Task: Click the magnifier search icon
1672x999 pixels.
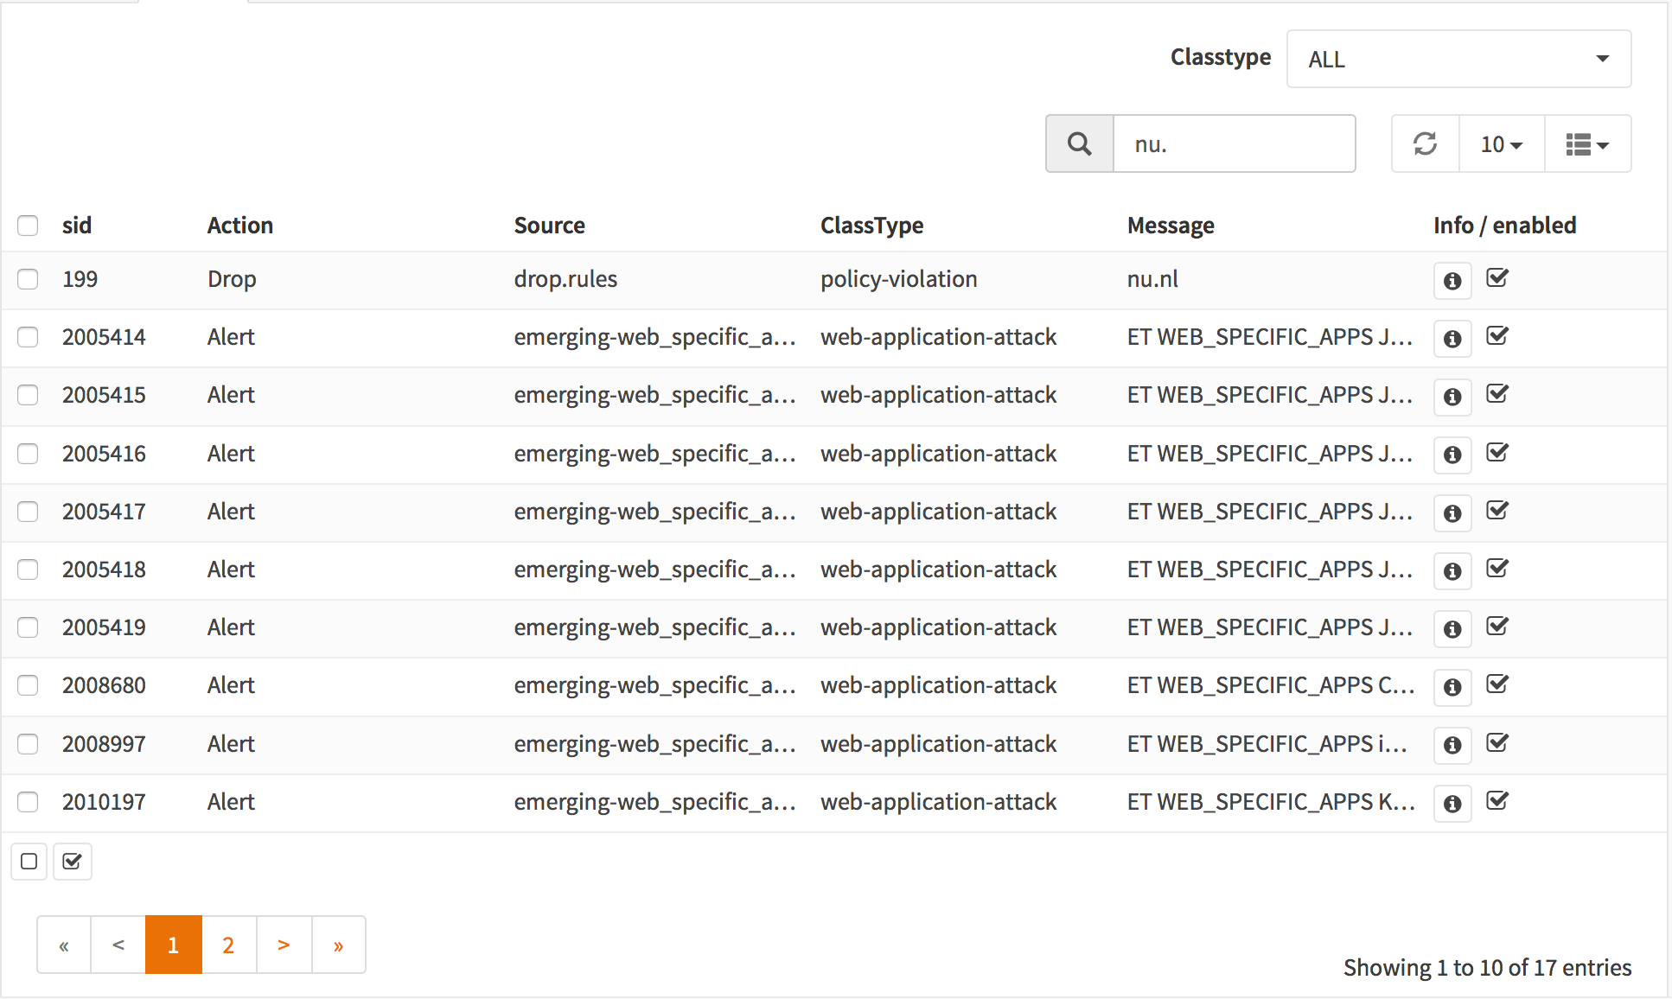Action: 1079,143
